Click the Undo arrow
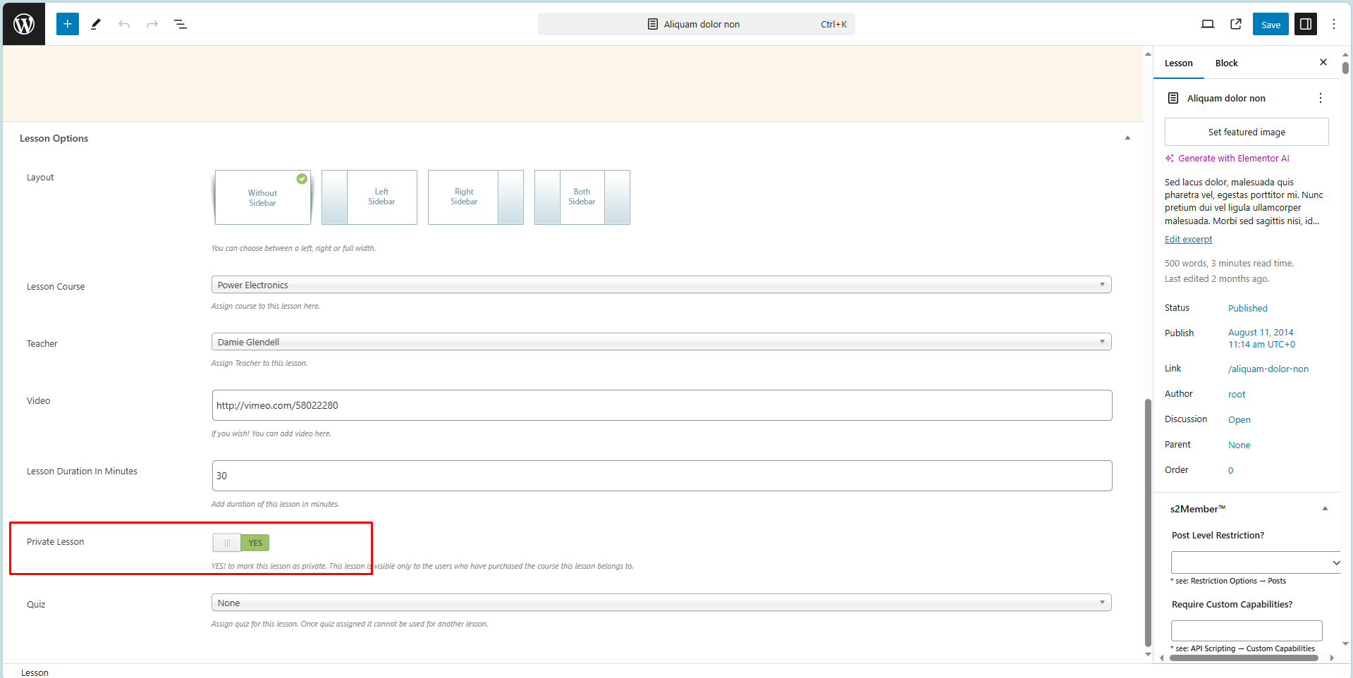The width and height of the screenshot is (1353, 678). 124,24
